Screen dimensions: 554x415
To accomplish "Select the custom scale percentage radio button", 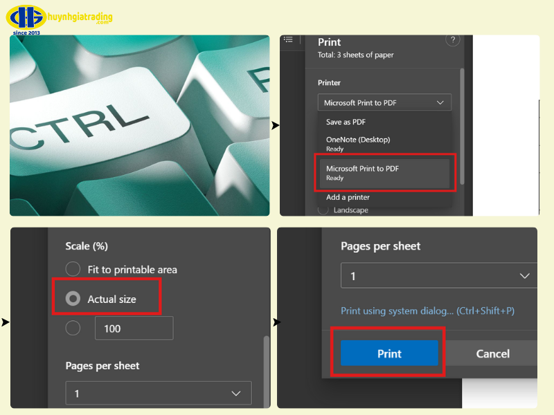I will (x=73, y=328).
